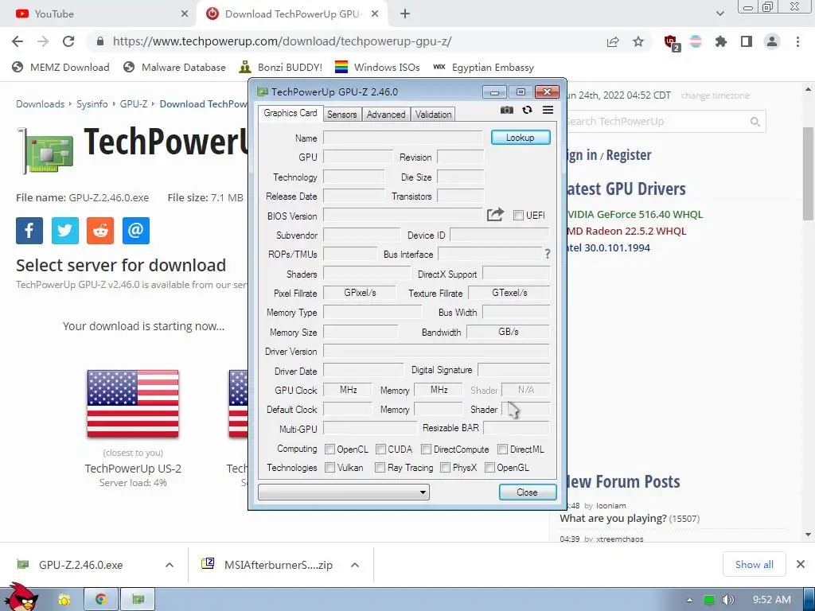The image size is (815, 611).
Task: Click the volume speaker tray icon
Action: (728, 600)
